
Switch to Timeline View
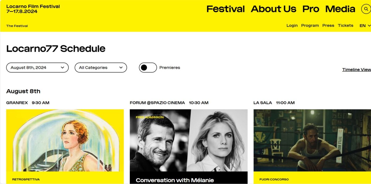click(356, 70)
